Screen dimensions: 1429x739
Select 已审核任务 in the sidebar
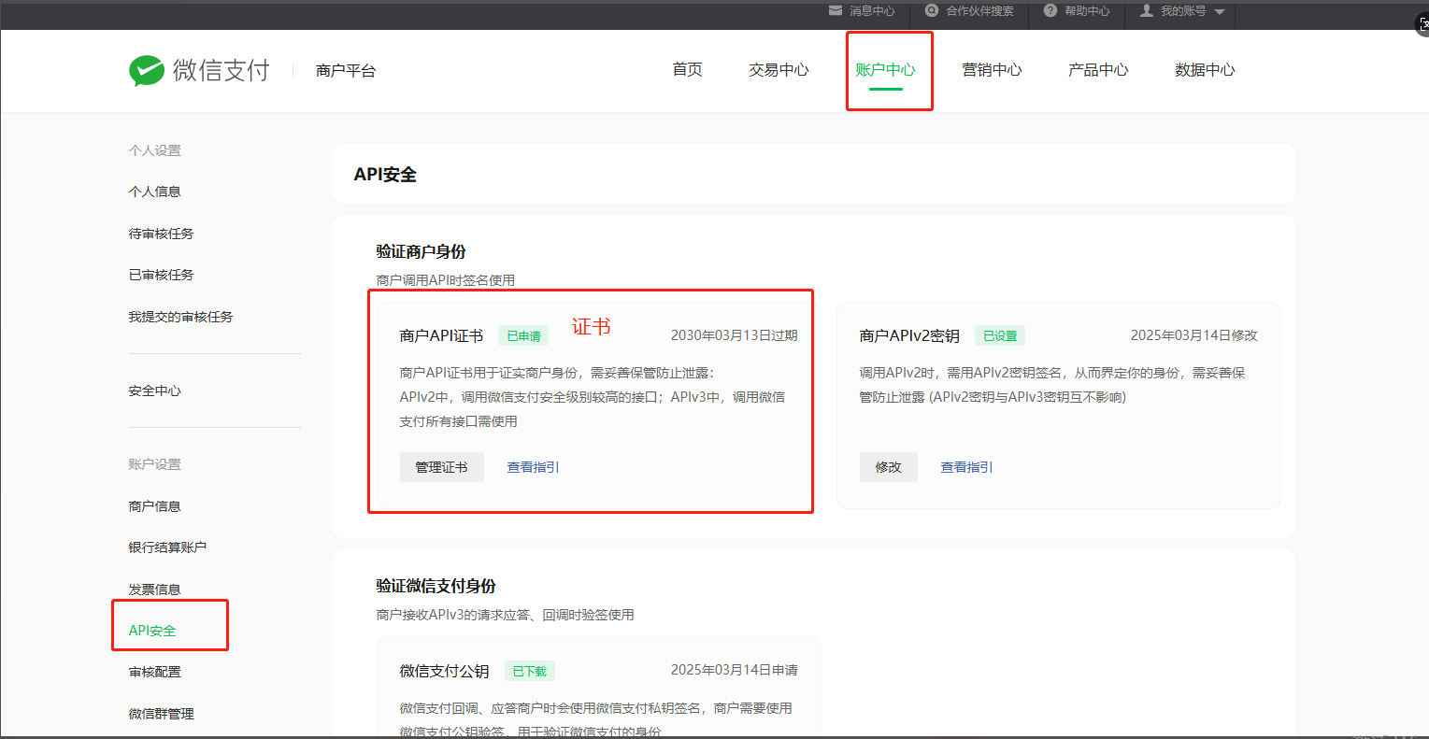coord(161,275)
